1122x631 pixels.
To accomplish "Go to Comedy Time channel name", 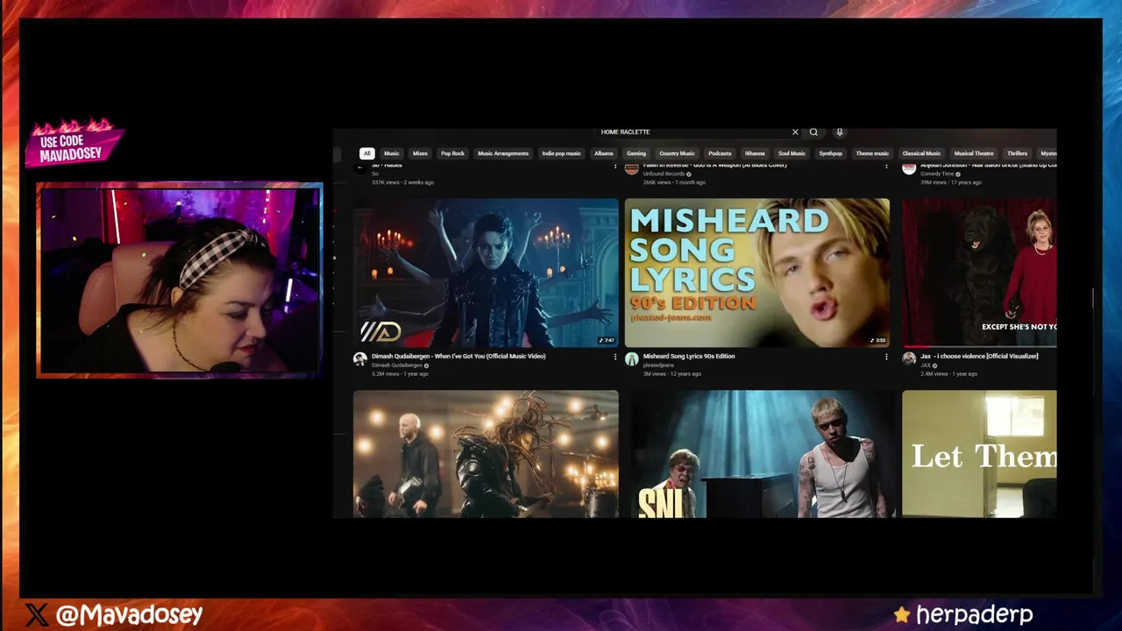I will click(937, 174).
